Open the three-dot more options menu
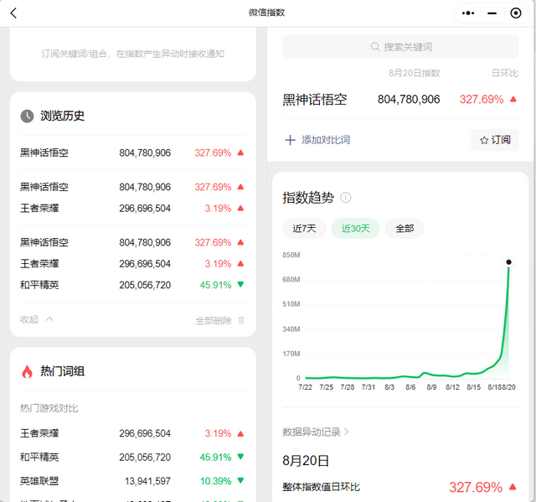The width and height of the screenshot is (536, 502). pos(467,13)
